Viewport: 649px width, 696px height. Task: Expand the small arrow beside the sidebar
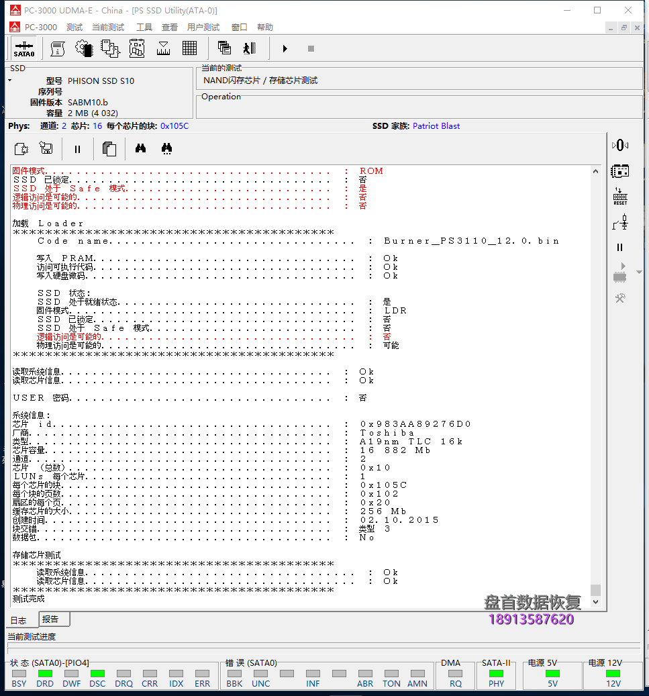pyautogui.click(x=639, y=272)
